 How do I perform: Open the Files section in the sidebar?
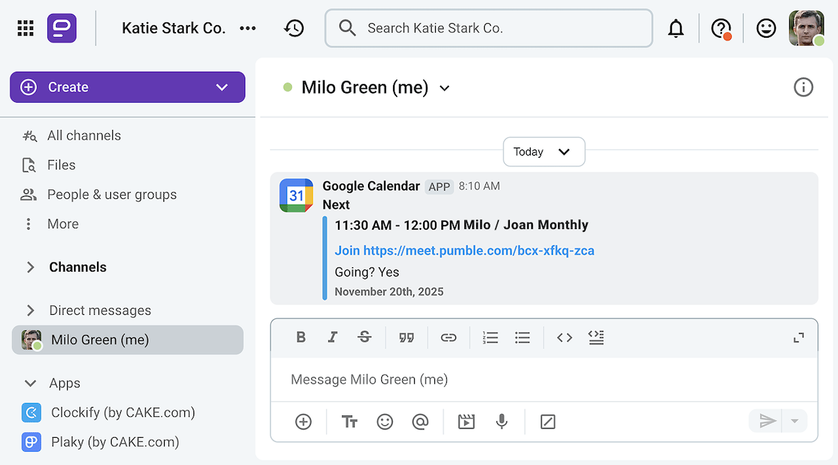pos(63,165)
